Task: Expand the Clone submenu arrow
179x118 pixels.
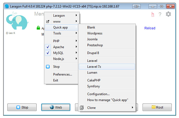Action: 132,107
